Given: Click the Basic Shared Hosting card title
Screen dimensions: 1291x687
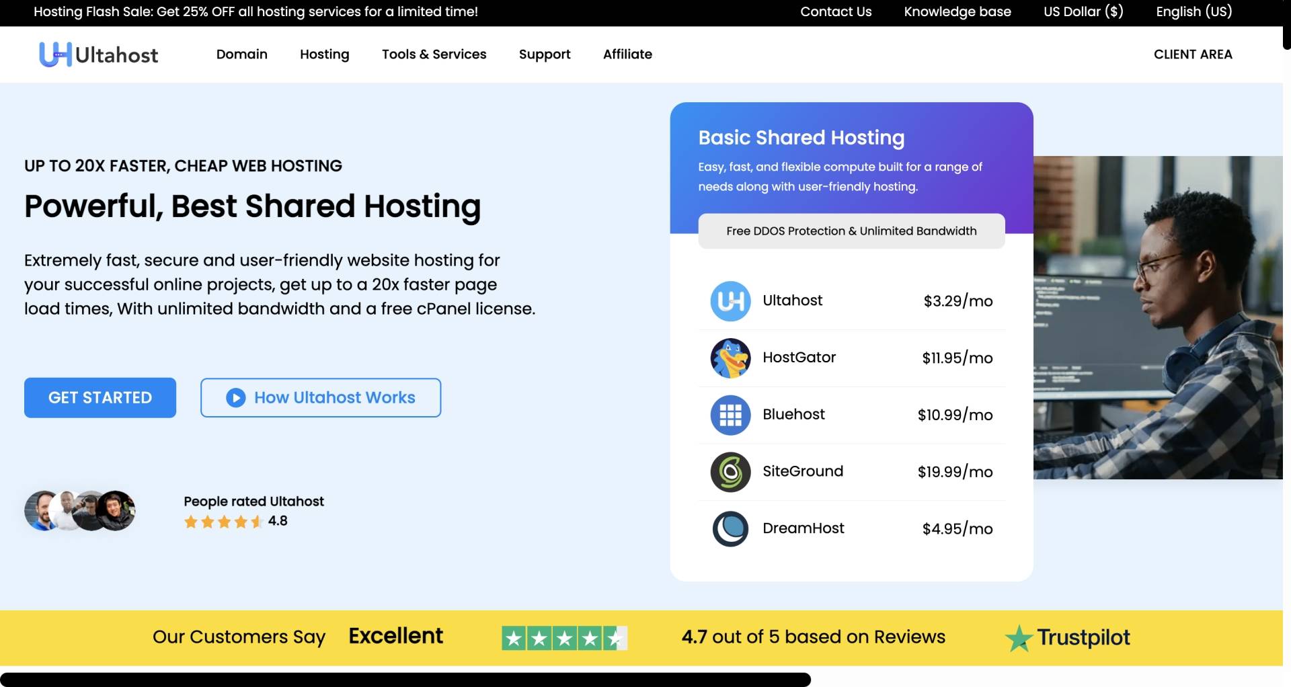Looking at the screenshot, I should (x=801, y=138).
